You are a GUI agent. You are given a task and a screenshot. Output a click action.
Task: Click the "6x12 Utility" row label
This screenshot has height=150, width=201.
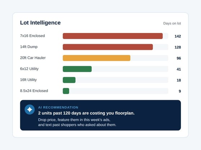(x=29, y=69)
